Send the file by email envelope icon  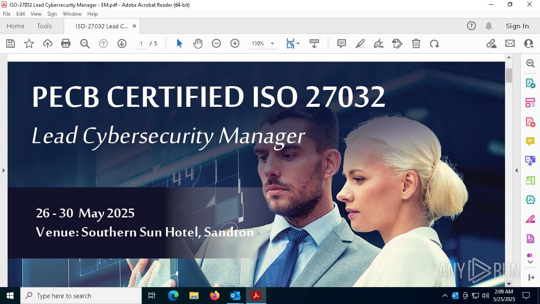[510, 43]
